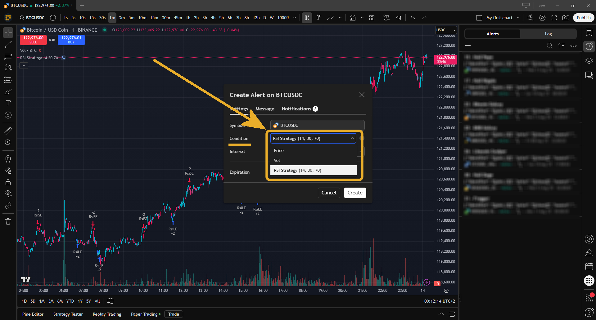596x320 pixels.
Task: Collapse the indicator legend arrow
Action: 24,65
